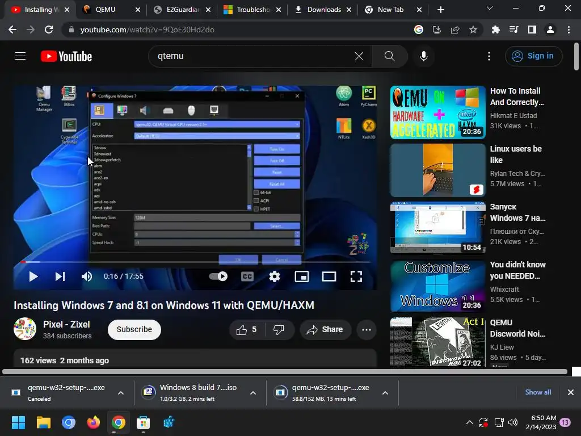Open the tab search chevron

tap(489, 8)
